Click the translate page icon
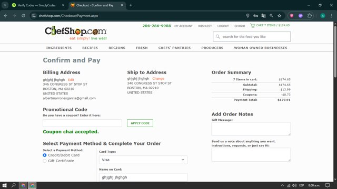The width and height of the screenshot is (337, 189). tap(263, 16)
